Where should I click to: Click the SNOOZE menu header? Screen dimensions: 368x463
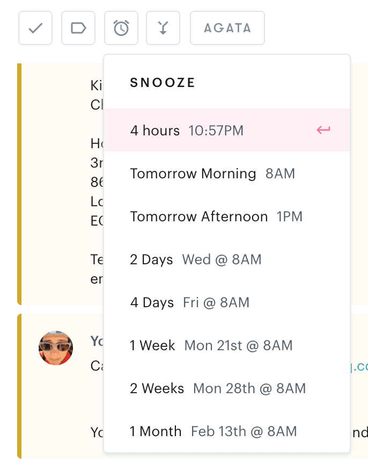tap(162, 83)
